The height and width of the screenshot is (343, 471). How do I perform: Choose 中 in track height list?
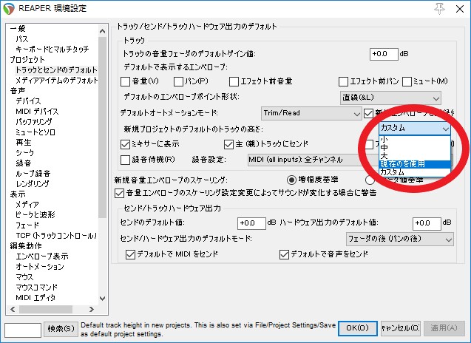(415, 148)
